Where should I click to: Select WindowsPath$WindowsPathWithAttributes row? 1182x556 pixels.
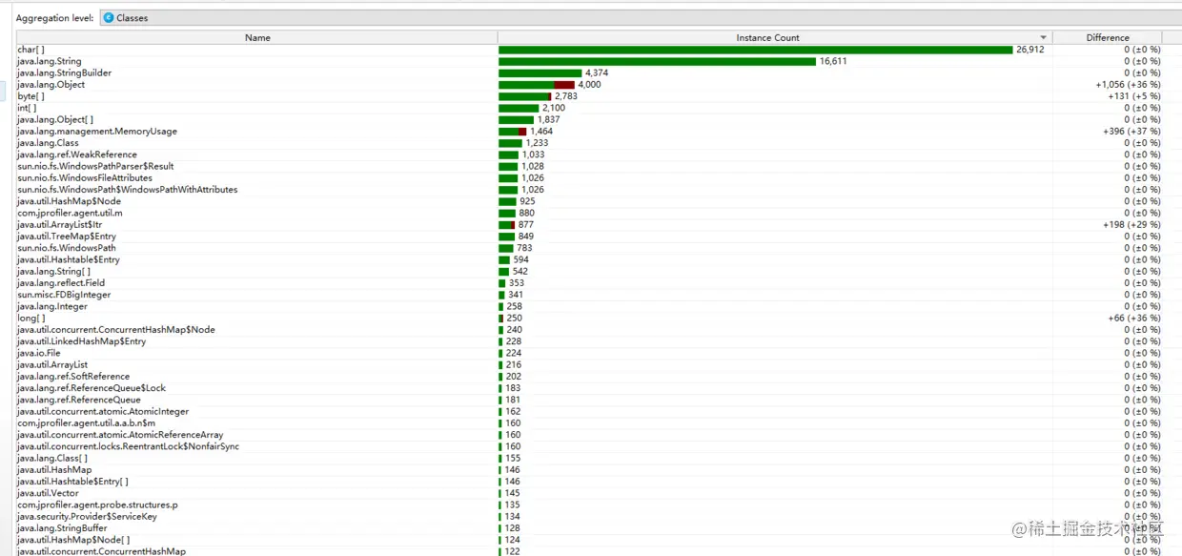pos(589,190)
